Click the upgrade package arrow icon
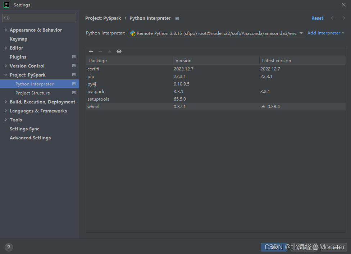This screenshot has height=254, width=351. pyautogui.click(x=110, y=51)
